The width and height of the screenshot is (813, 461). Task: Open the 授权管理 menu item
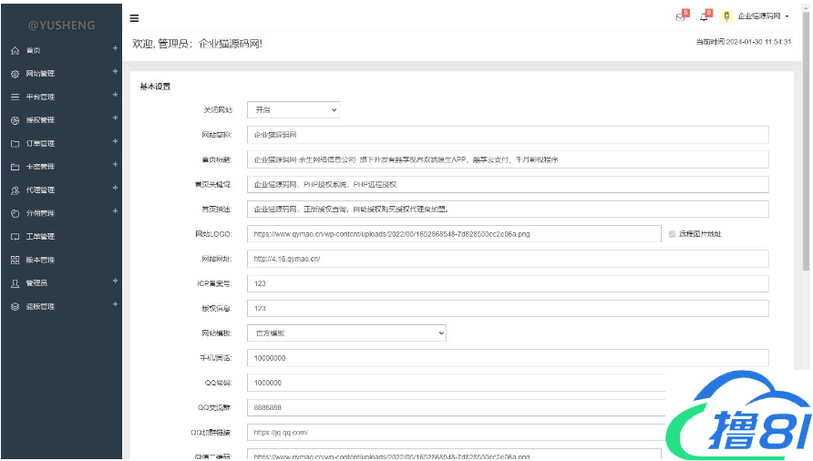[40, 120]
